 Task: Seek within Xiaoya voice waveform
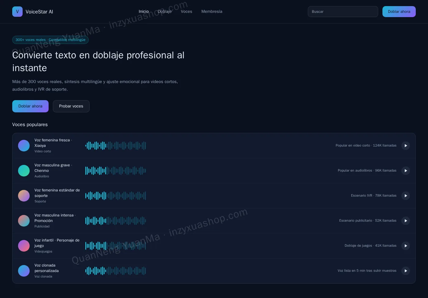point(116,146)
